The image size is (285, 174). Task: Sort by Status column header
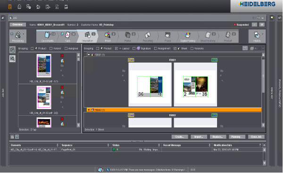136,145
